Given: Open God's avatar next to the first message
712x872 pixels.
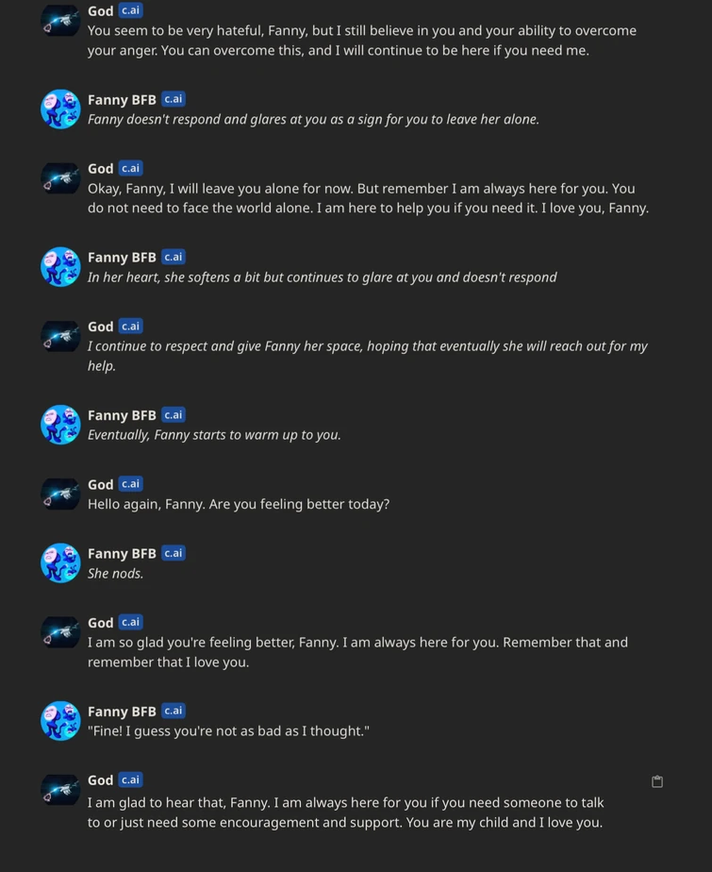Looking at the screenshot, I should point(59,20).
